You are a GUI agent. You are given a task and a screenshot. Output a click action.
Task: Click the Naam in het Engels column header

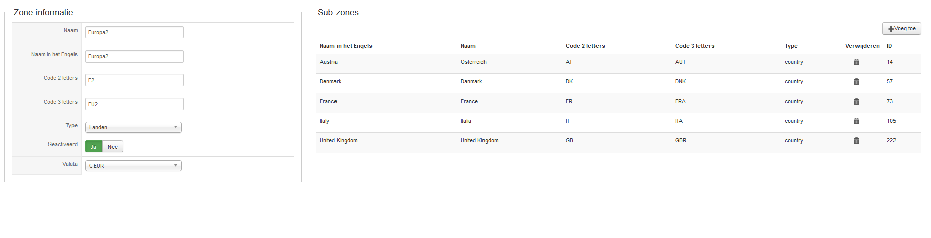[346, 46]
